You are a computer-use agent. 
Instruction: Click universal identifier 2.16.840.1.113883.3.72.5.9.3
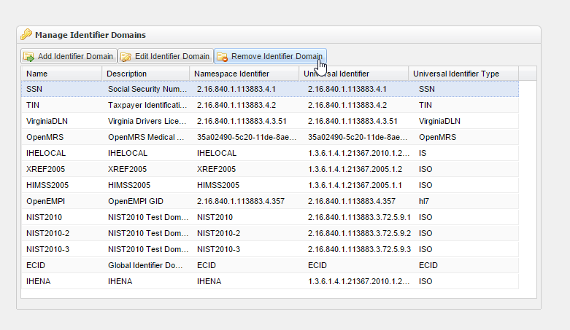(x=359, y=249)
